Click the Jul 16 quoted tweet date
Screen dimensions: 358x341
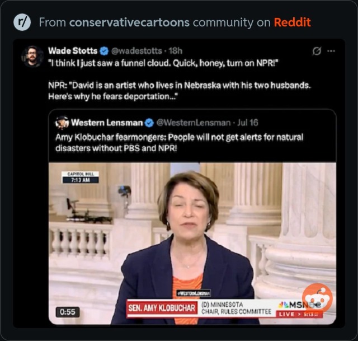pyautogui.click(x=248, y=123)
